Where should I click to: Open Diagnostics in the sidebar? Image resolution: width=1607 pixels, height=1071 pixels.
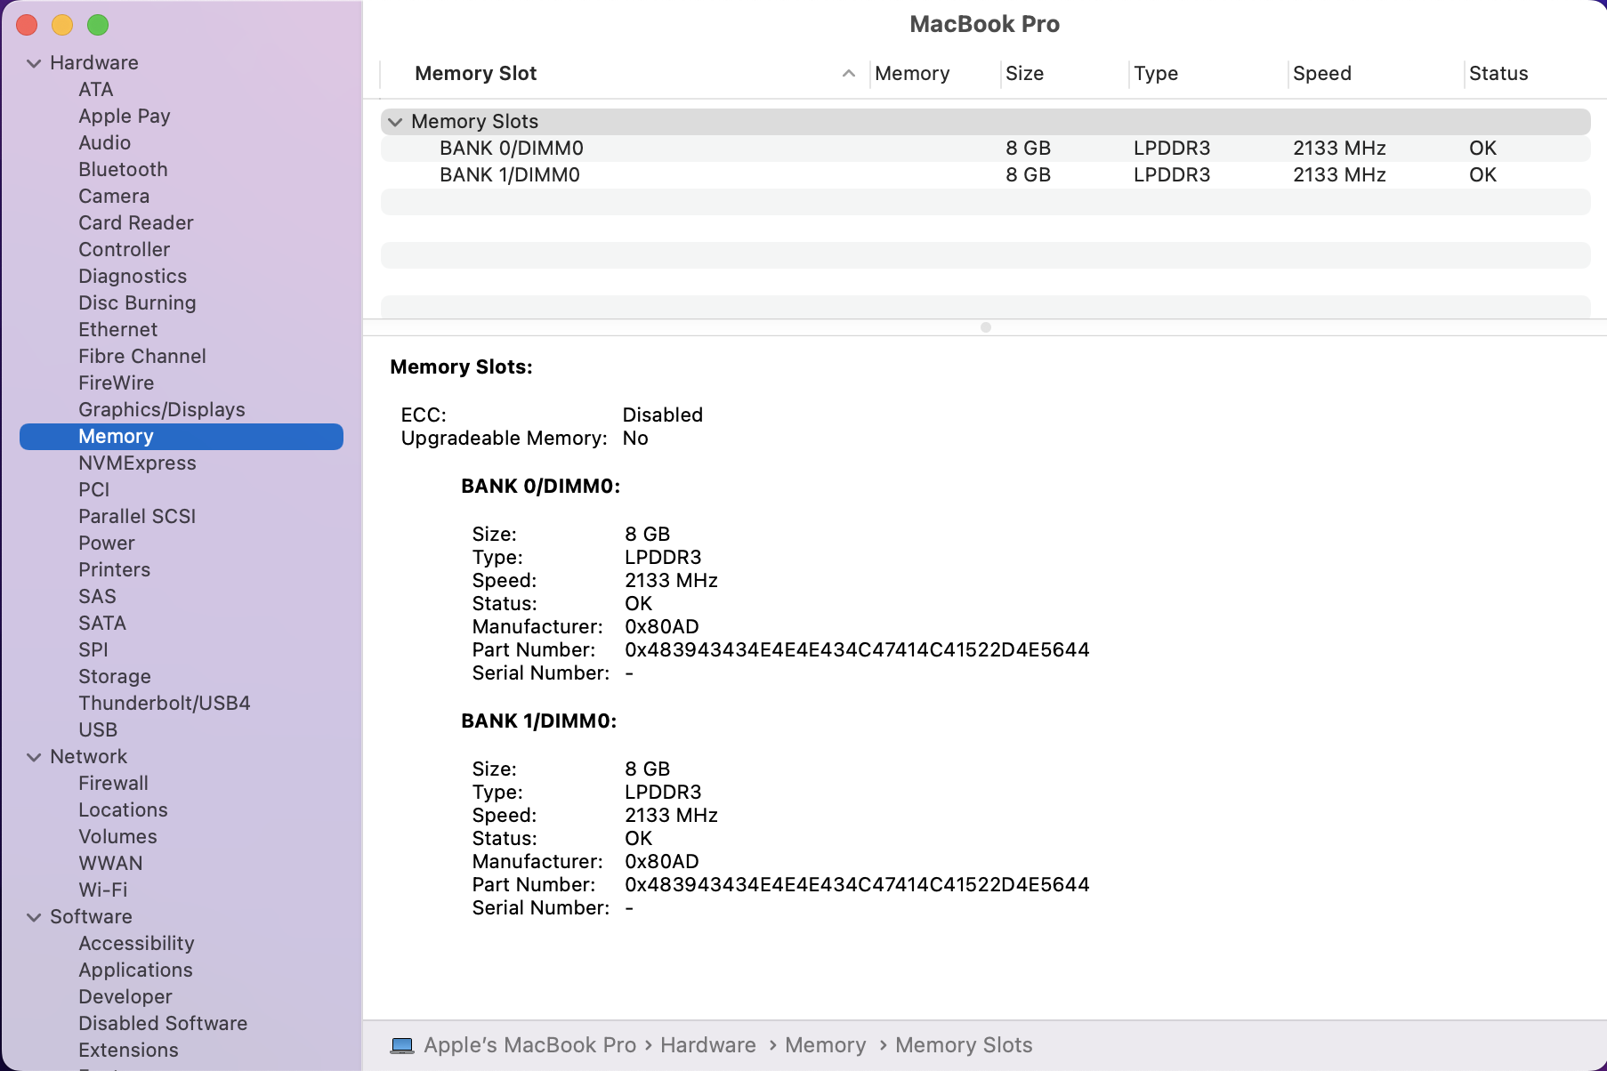pyautogui.click(x=133, y=277)
